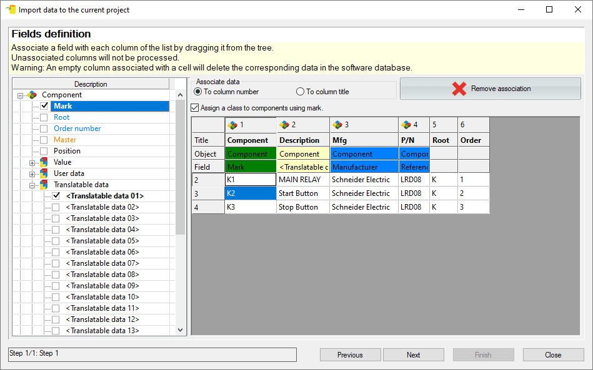Maximize the import dialog window

pyautogui.click(x=549, y=9)
